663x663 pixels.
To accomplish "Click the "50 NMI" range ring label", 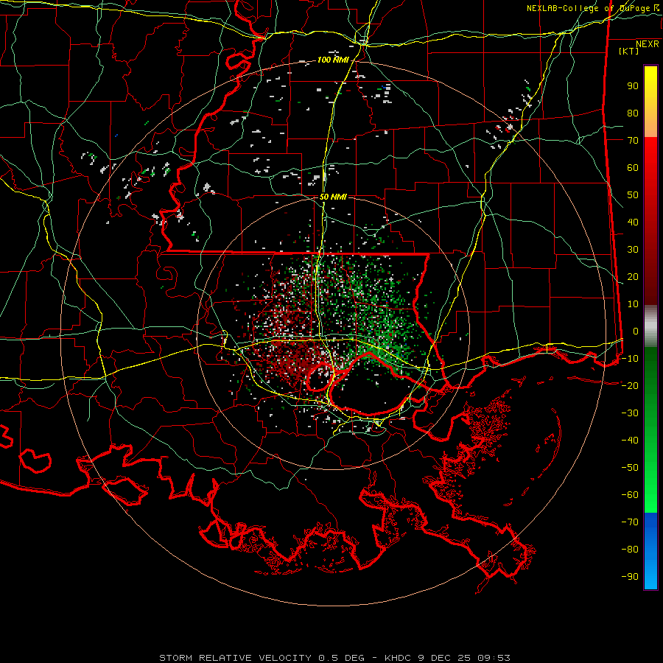I will [x=333, y=197].
